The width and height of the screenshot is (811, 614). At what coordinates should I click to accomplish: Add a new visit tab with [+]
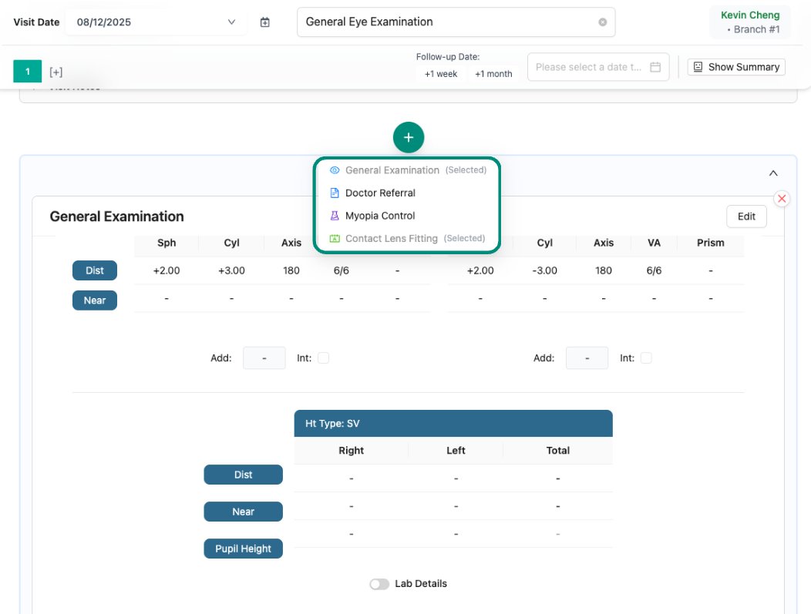(x=56, y=72)
